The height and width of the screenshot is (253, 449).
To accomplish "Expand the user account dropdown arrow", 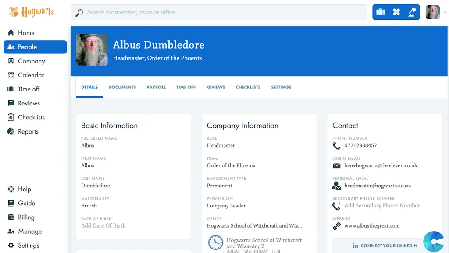I will click(445, 13).
